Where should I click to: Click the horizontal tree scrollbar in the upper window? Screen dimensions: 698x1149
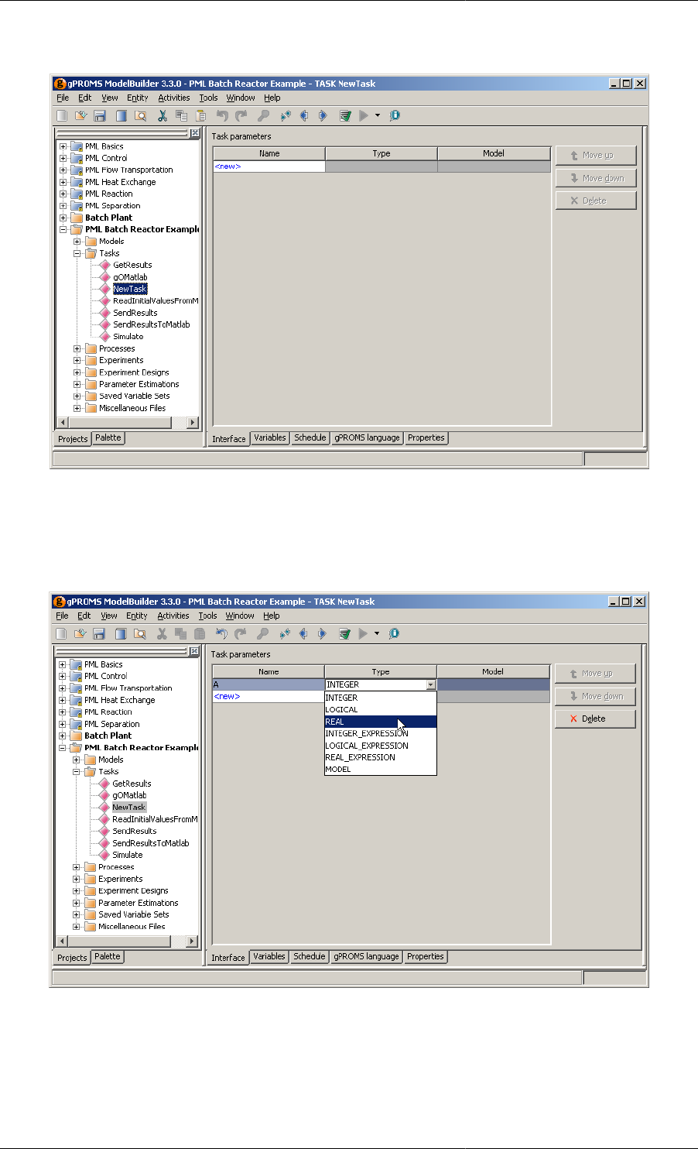121,423
